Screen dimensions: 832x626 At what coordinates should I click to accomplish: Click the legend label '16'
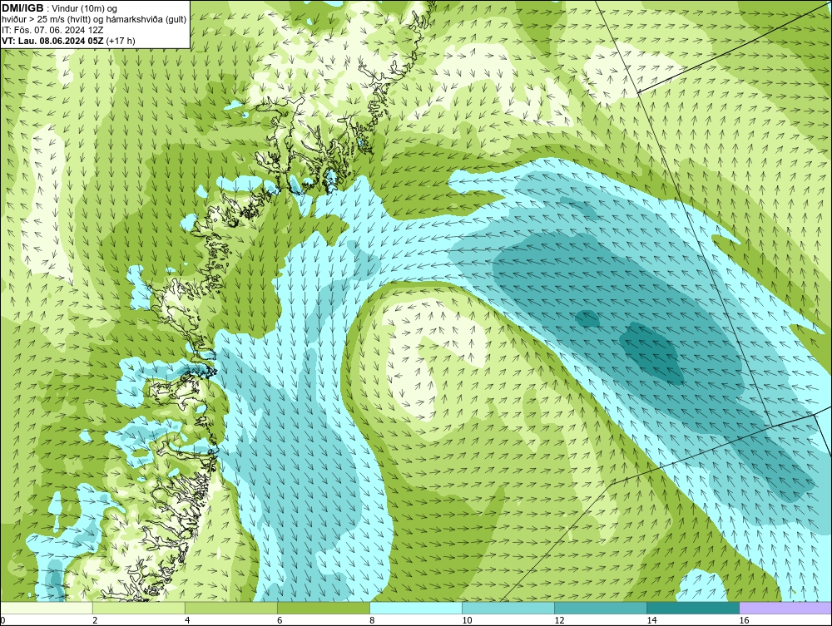point(744,620)
